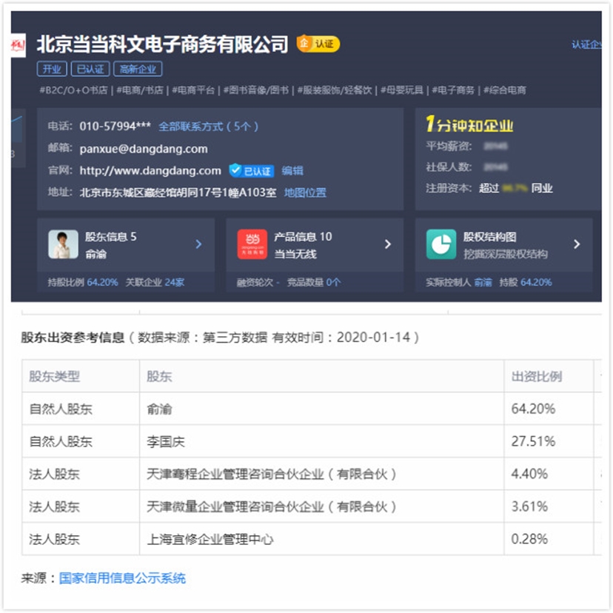Image resolution: width=613 pixels, height=613 pixels.
Task: Open the 国家信用信息公示系统 source link
Action: pyautogui.click(x=122, y=578)
